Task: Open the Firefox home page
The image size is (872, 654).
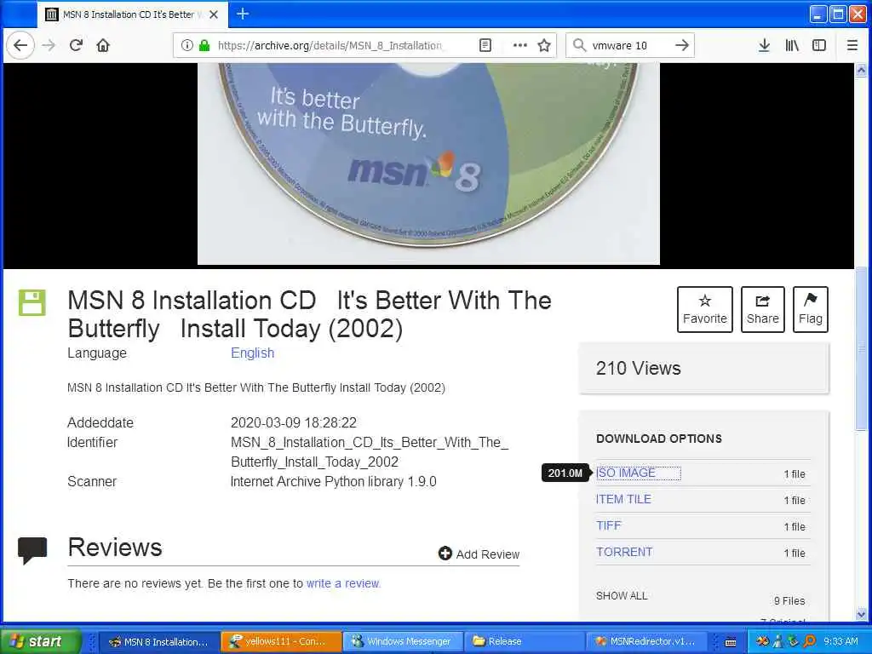Action: pyautogui.click(x=103, y=45)
